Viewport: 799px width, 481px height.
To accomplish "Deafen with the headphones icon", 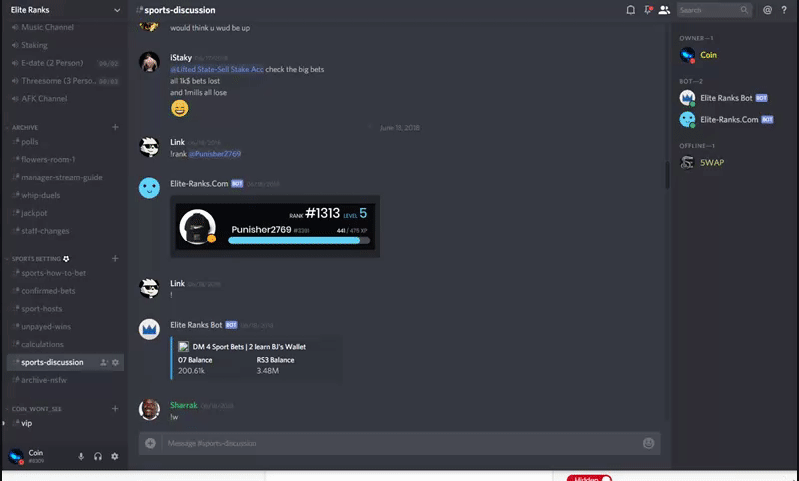I will pos(98,457).
